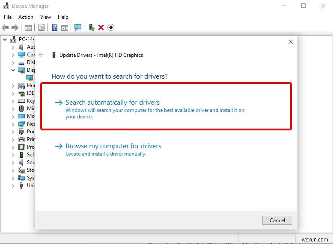
Task: Click the Update device driver toolbar icon
Action: coord(91,27)
